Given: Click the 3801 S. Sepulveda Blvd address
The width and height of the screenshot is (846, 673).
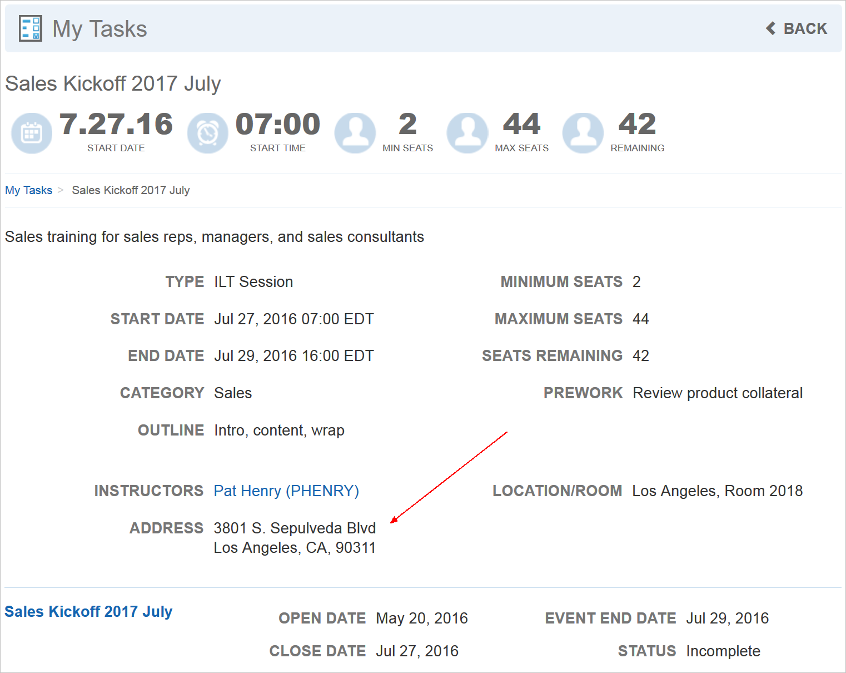Looking at the screenshot, I should coord(295,528).
